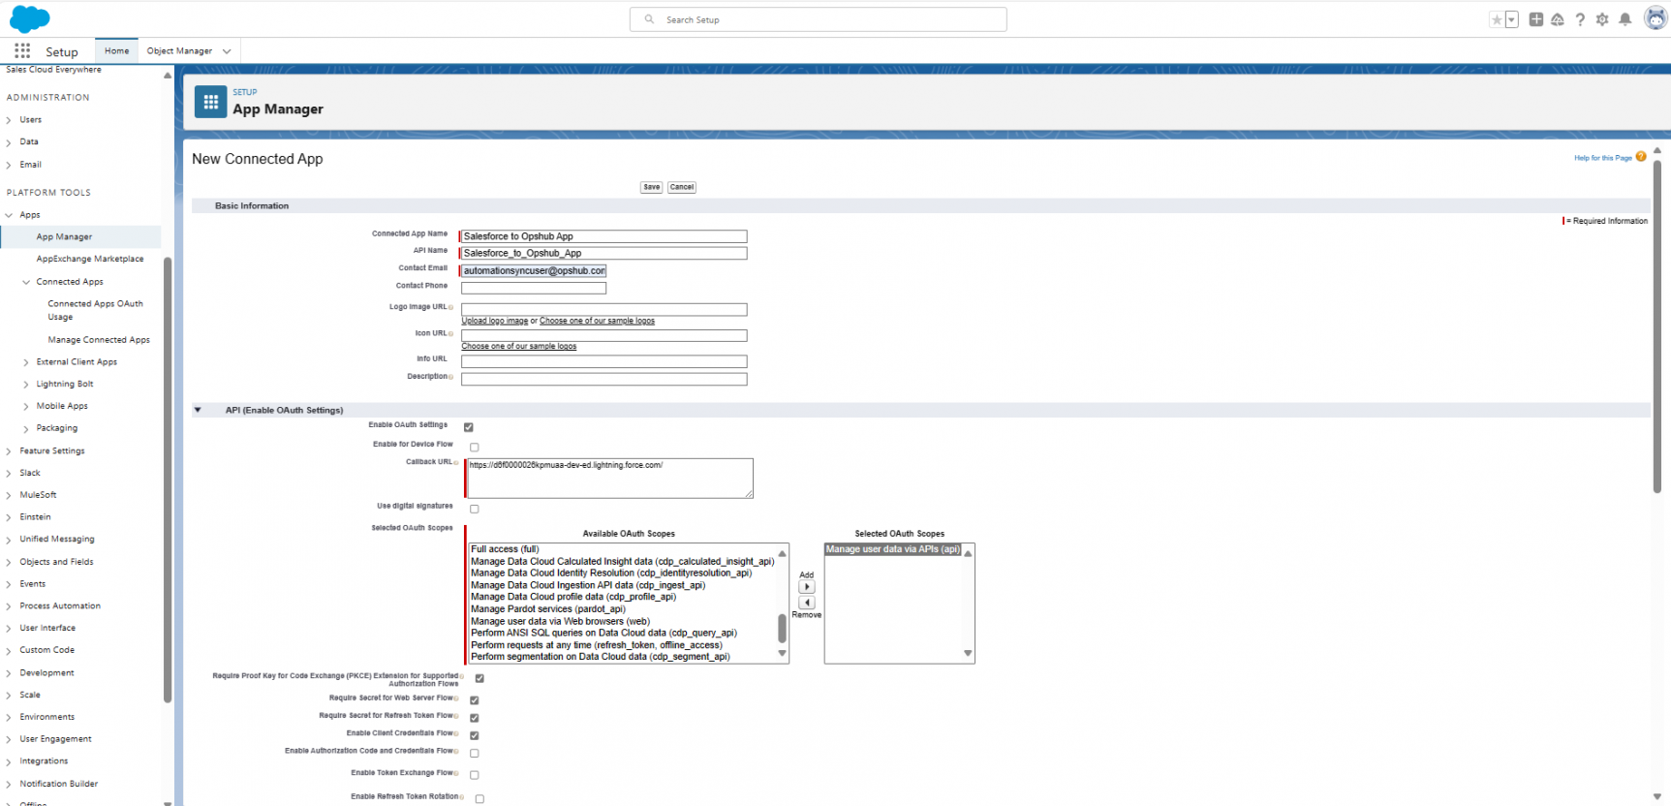Switch to the Home tab

point(116,51)
